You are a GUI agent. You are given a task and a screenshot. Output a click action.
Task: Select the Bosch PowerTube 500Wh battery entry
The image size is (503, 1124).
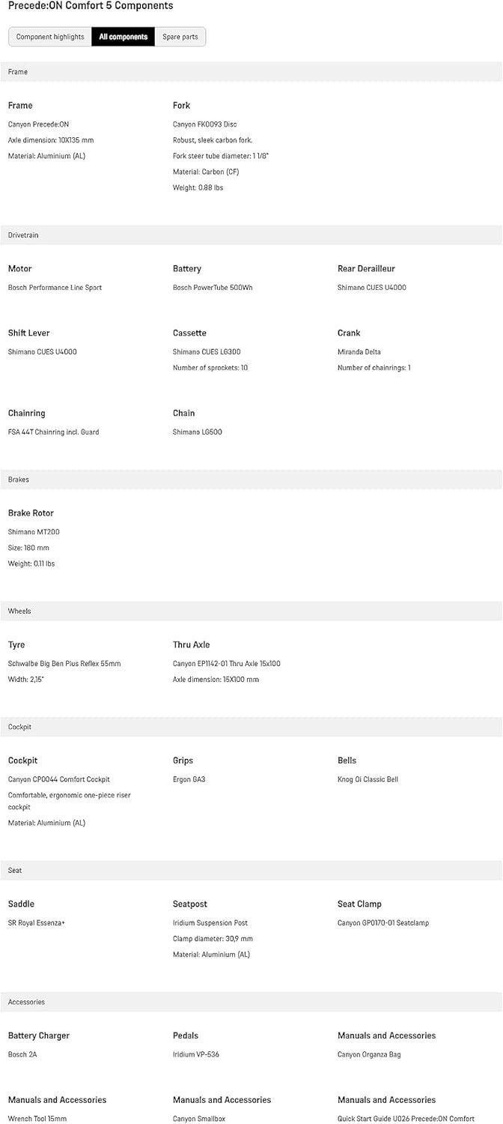[213, 288]
